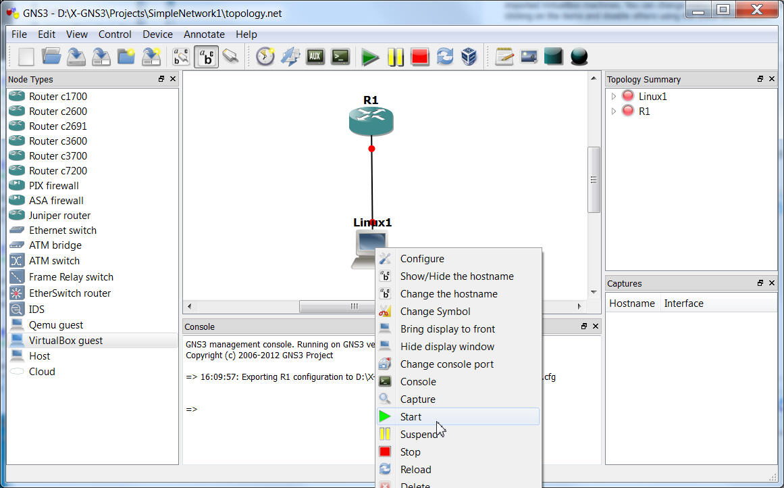Click the red Stop all devices toolbar button

click(419, 57)
